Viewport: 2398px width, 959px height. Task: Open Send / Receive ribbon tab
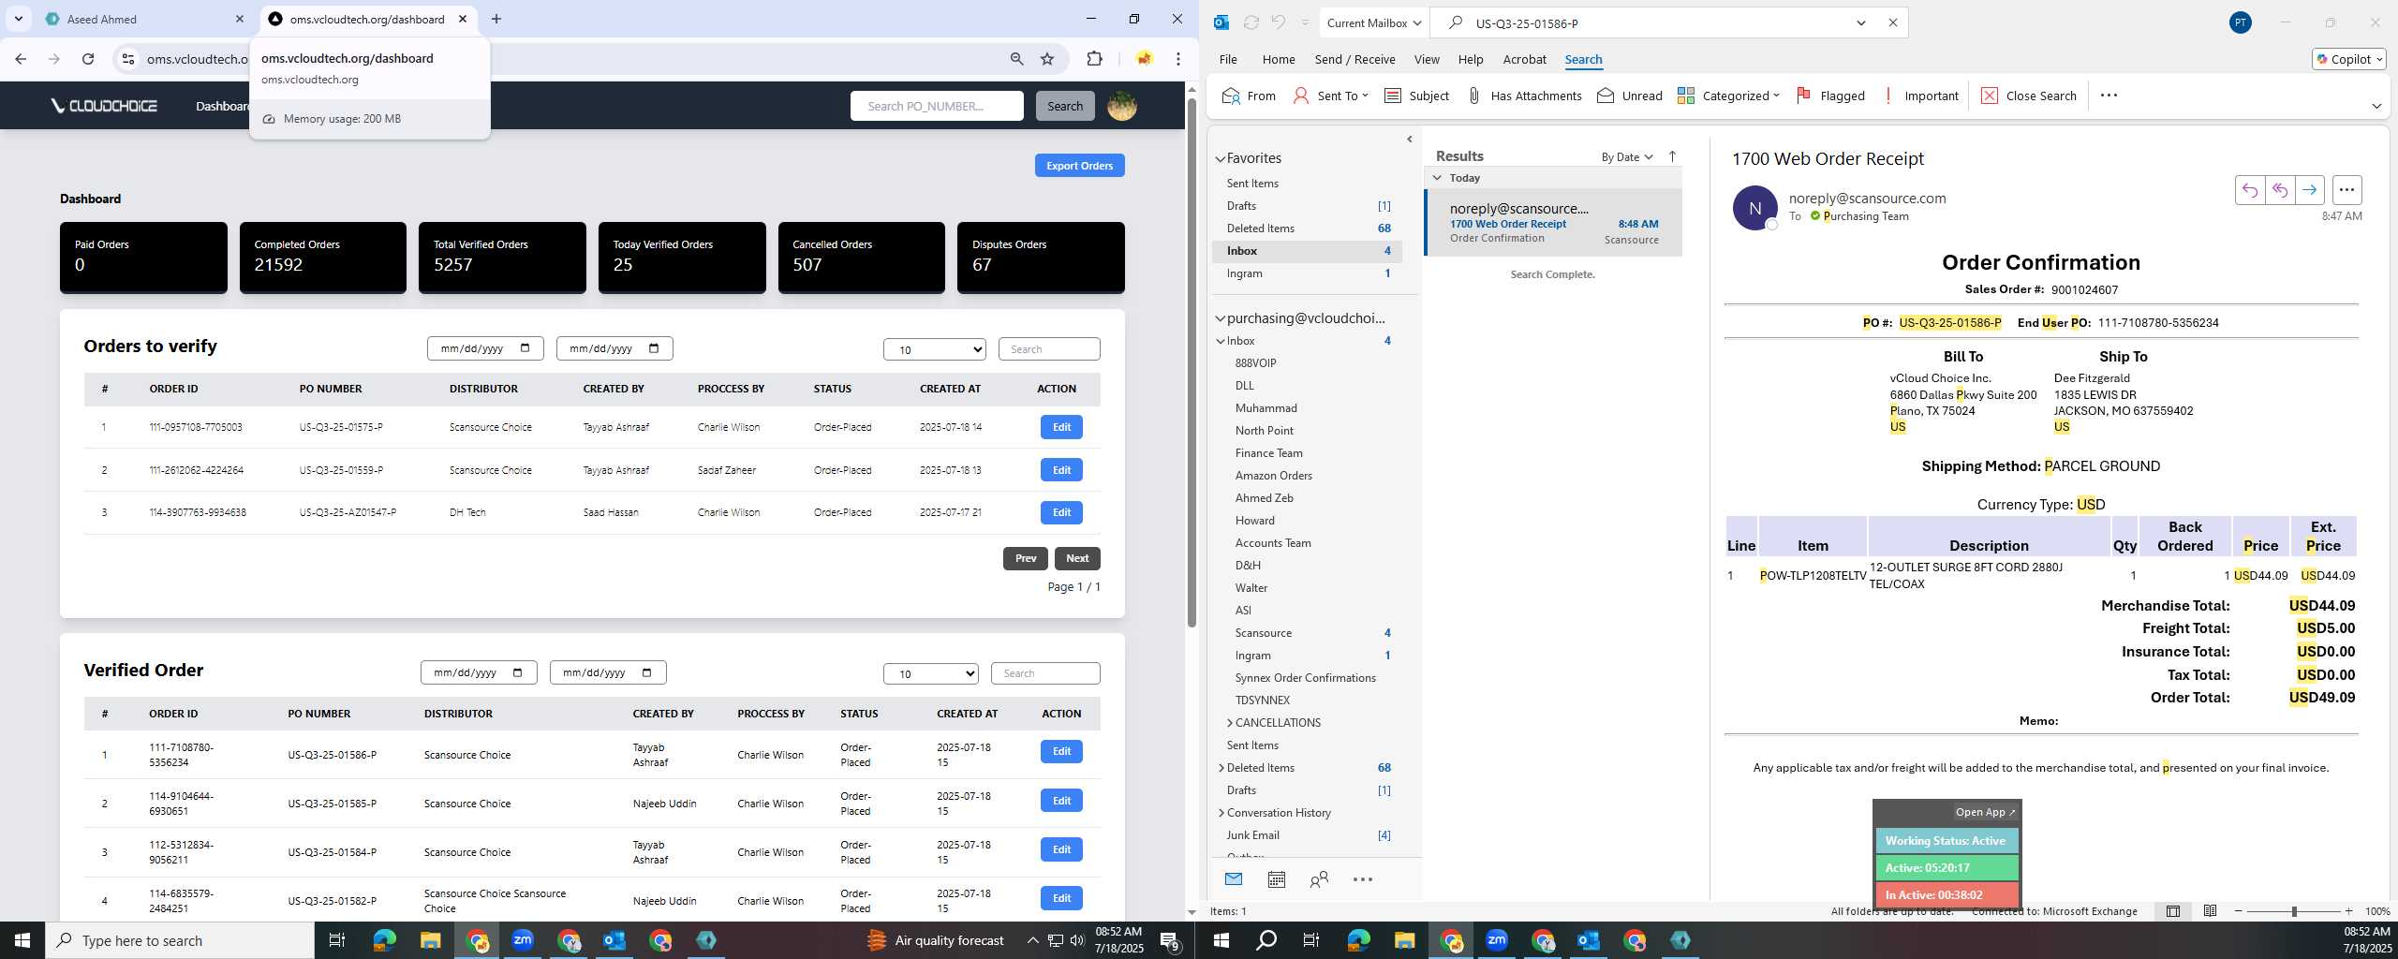click(1354, 59)
